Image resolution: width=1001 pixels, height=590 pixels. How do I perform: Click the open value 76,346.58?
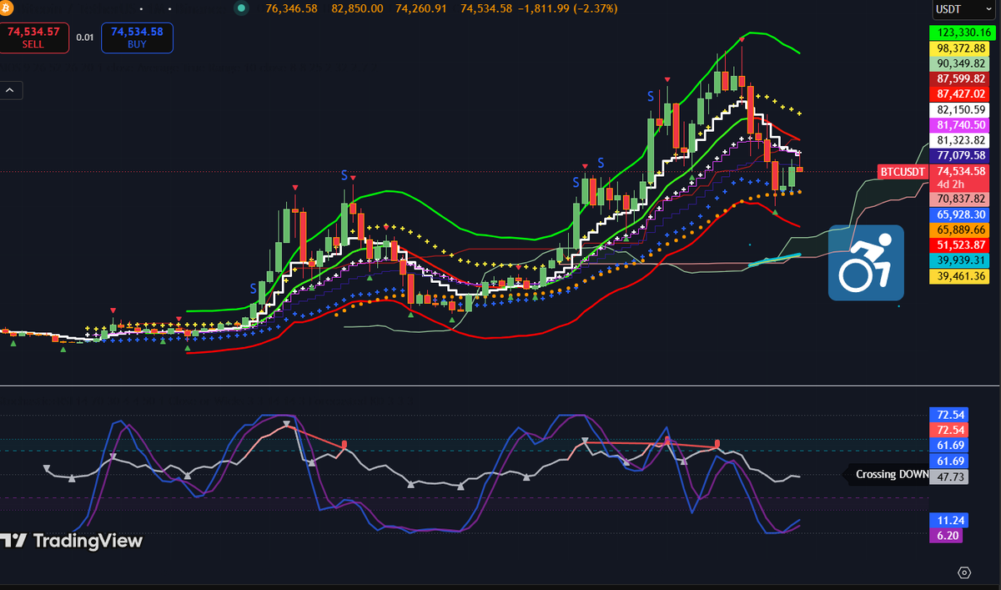pos(292,8)
